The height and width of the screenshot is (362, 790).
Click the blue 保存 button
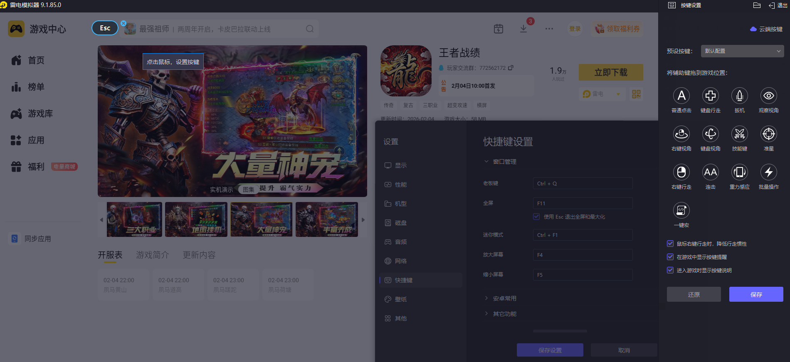coord(756,294)
